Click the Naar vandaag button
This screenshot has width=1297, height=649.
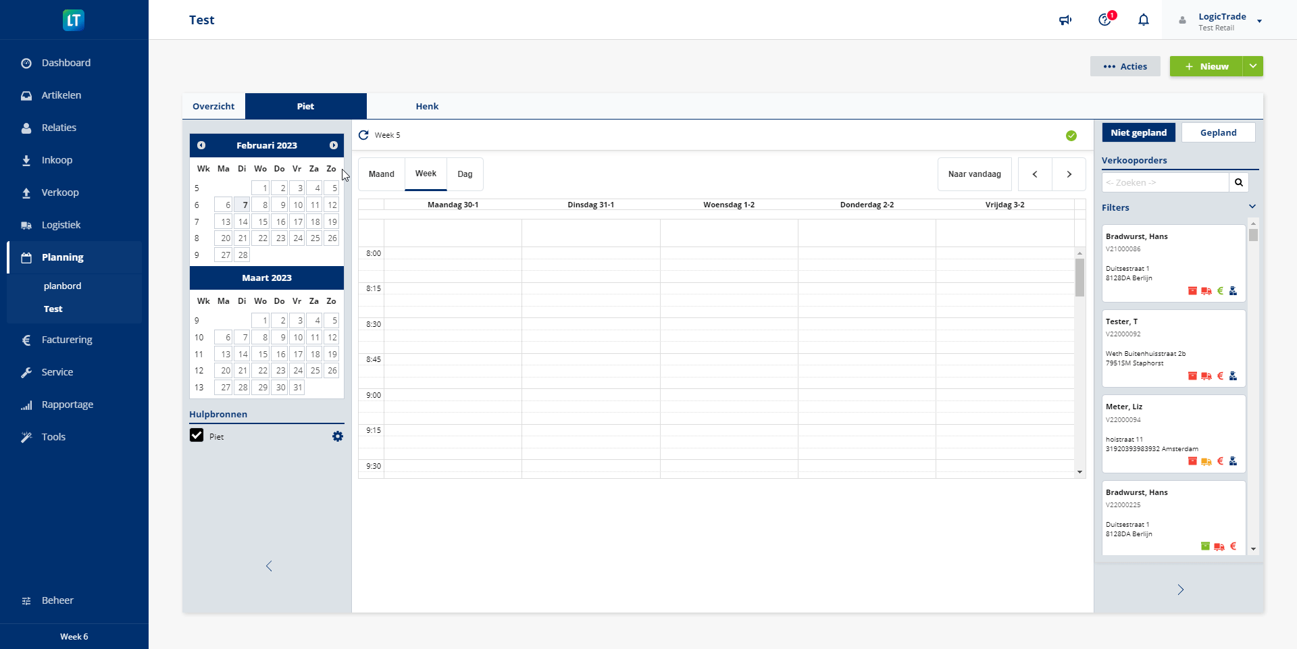click(974, 174)
